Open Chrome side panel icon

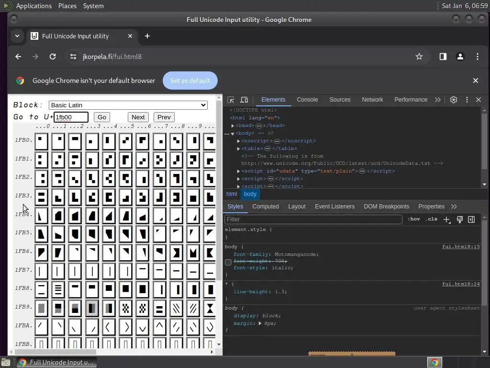(x=443, y=57)
